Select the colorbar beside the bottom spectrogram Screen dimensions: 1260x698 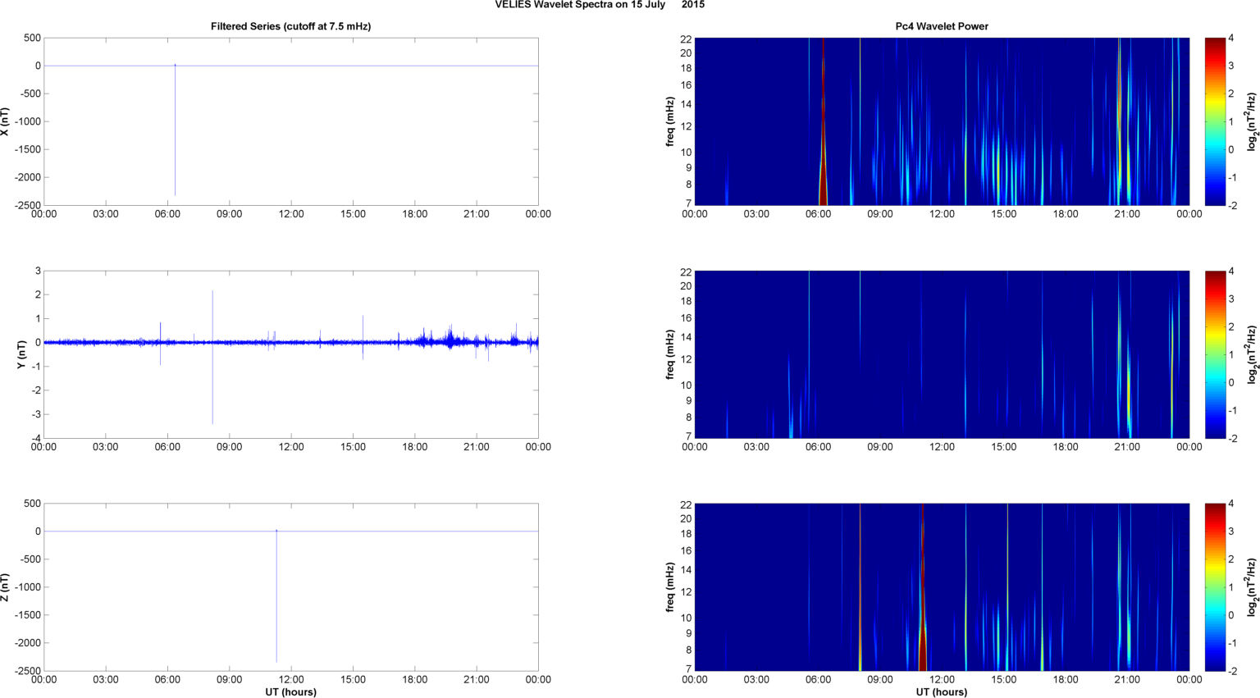click(x=1215, y=587)
